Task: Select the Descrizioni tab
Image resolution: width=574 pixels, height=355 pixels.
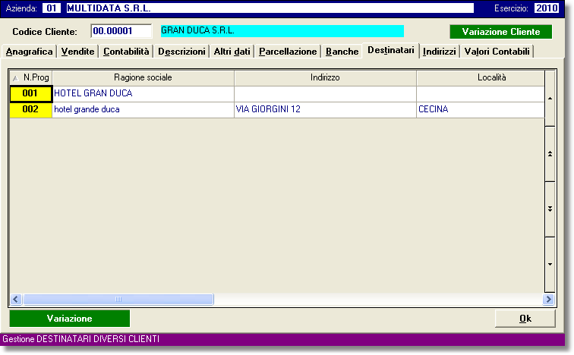Action: 181,52
